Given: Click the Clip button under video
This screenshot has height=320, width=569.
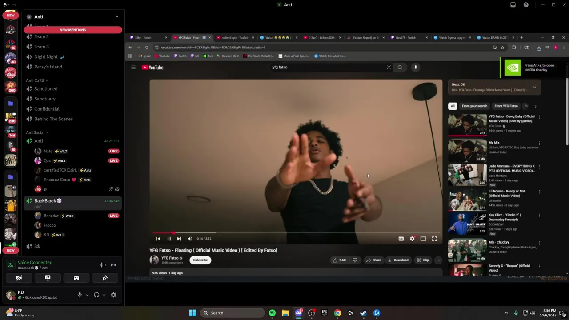Looking at the screenshot, I should coord(422,260).
